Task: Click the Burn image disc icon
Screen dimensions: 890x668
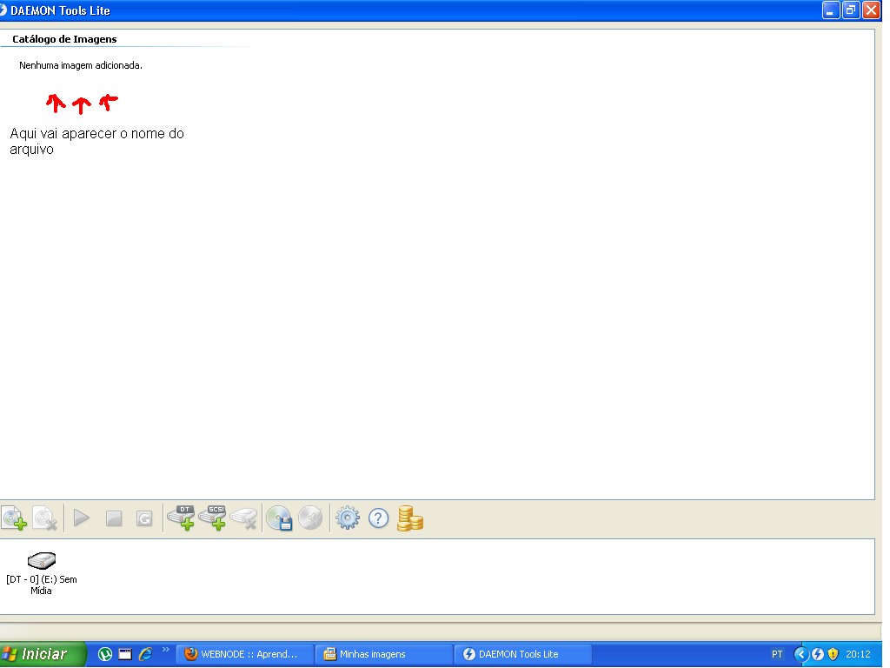Action: tap(310, 518)
